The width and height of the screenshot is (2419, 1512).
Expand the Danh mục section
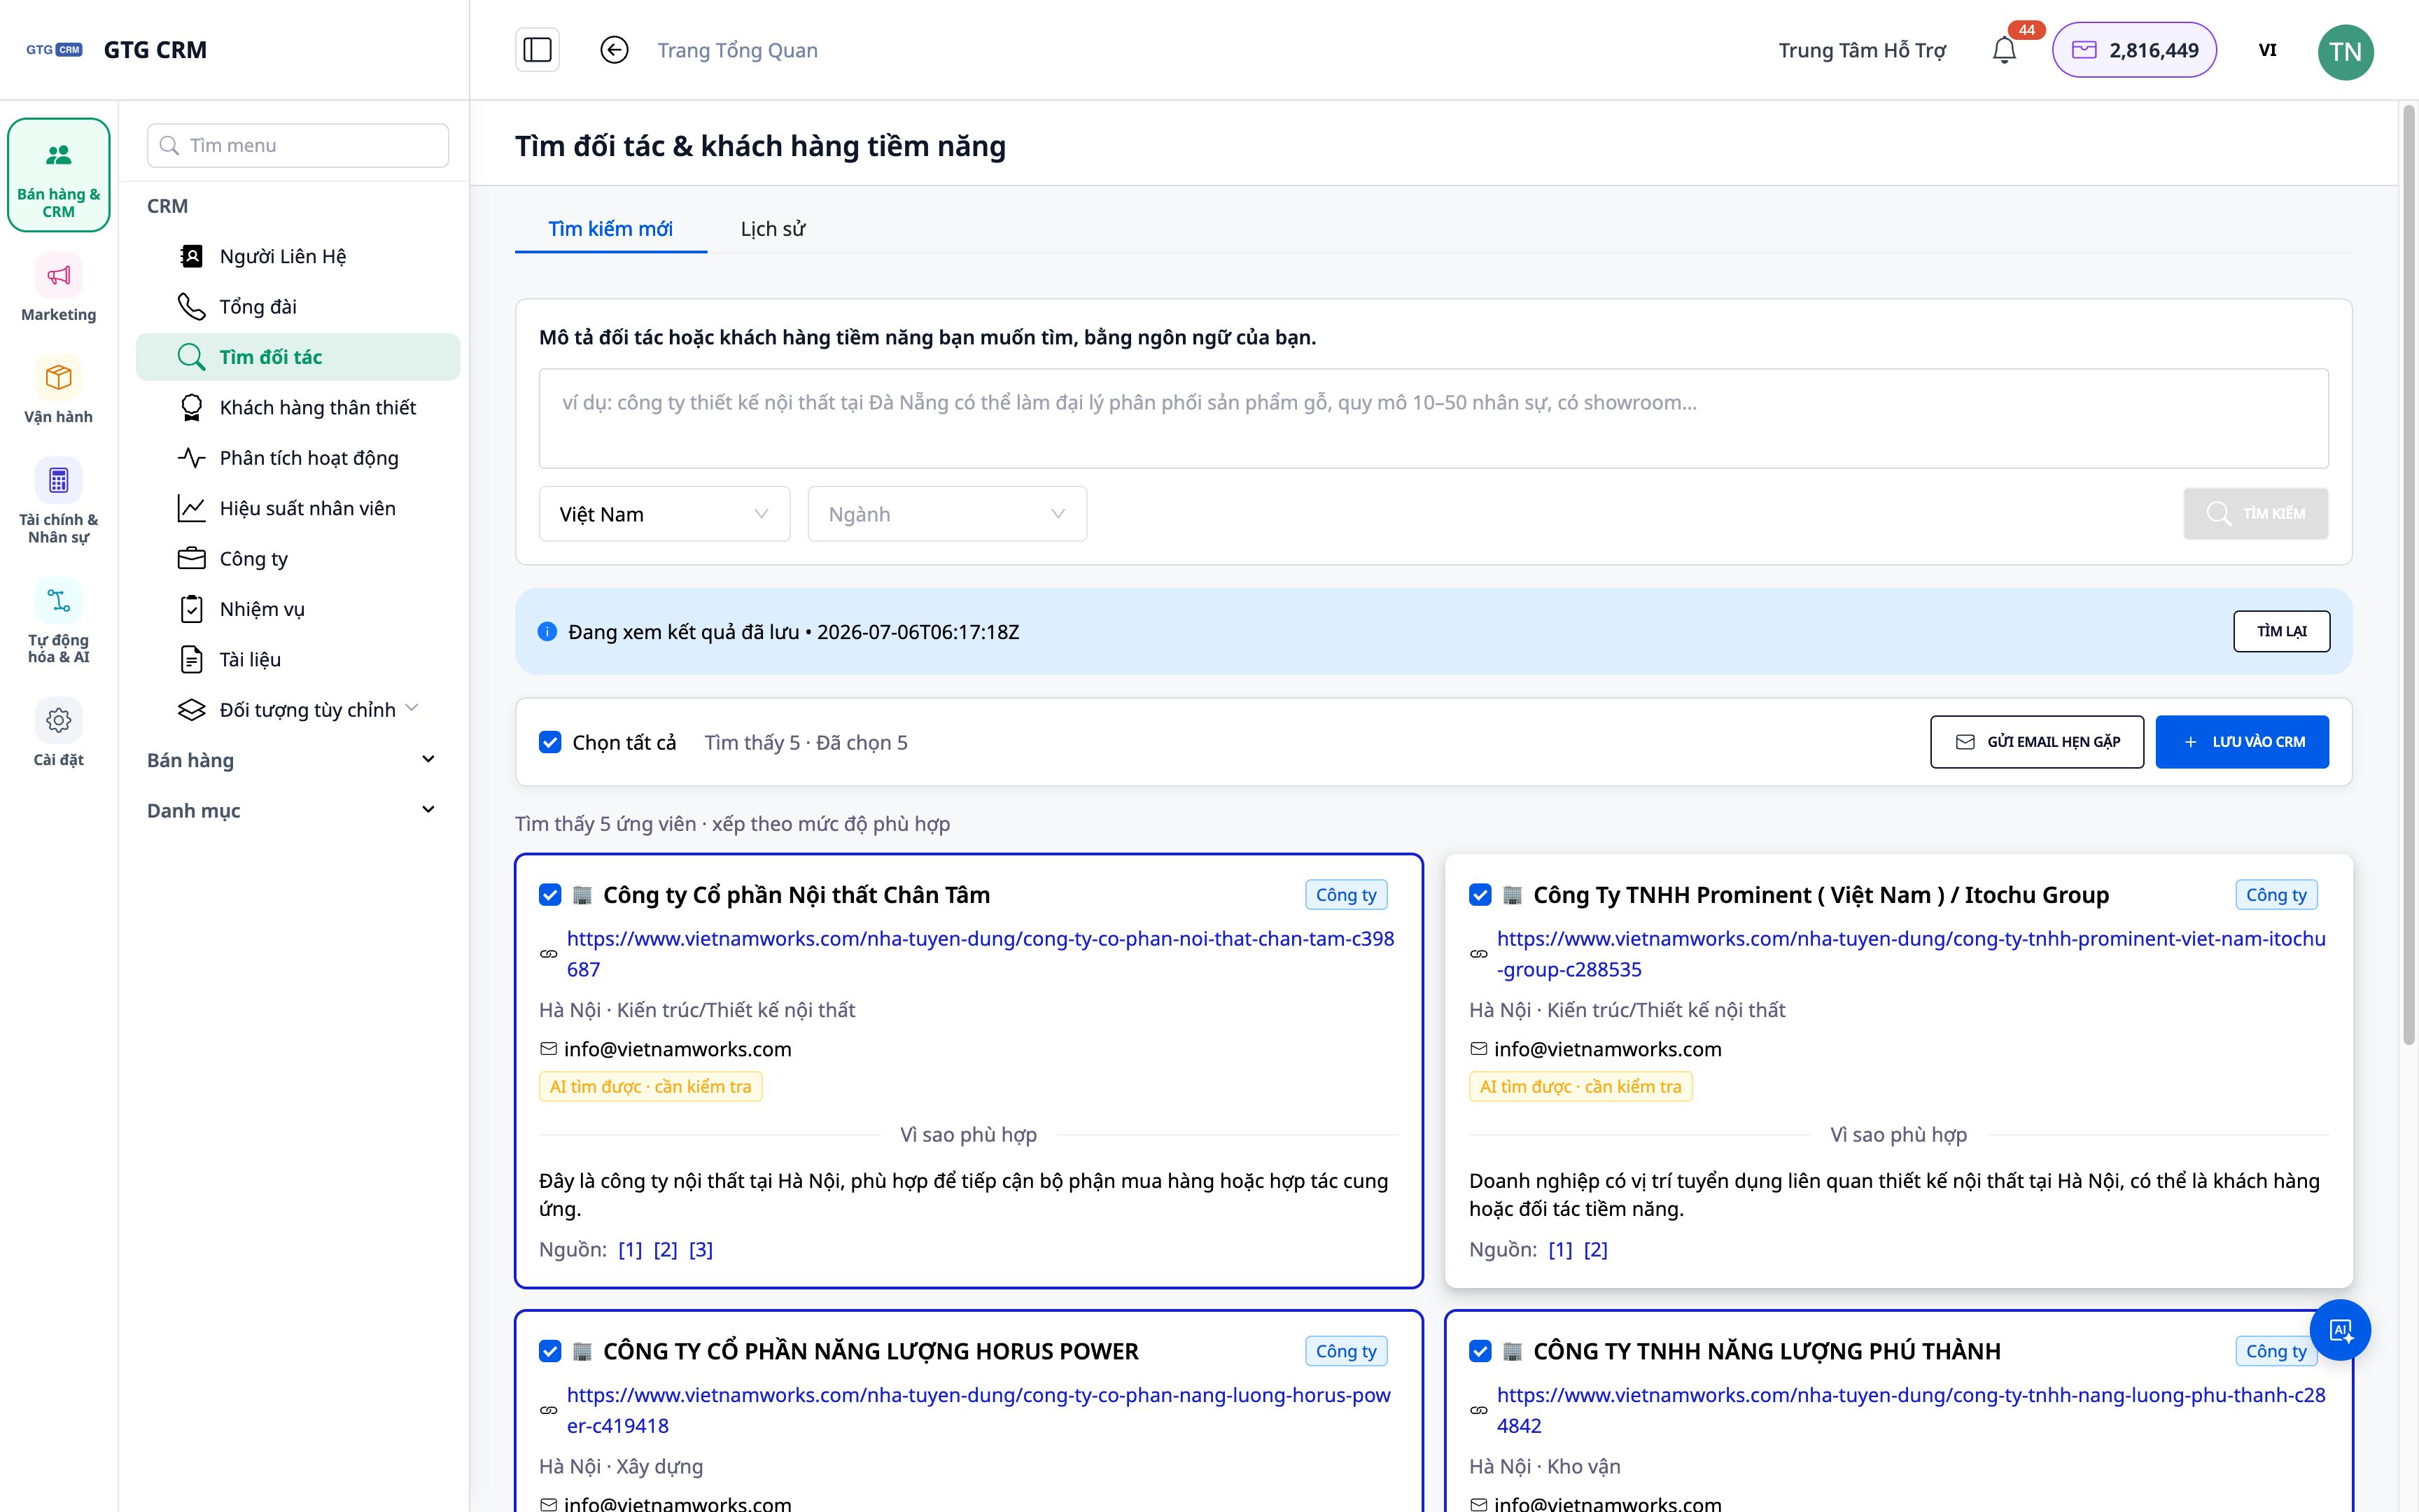click(x=292, y=810)
